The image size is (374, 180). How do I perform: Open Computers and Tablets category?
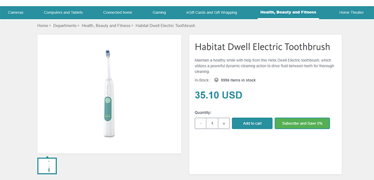click(63, 12)
